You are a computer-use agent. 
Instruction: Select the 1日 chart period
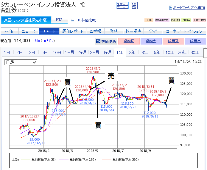[7, 53]
